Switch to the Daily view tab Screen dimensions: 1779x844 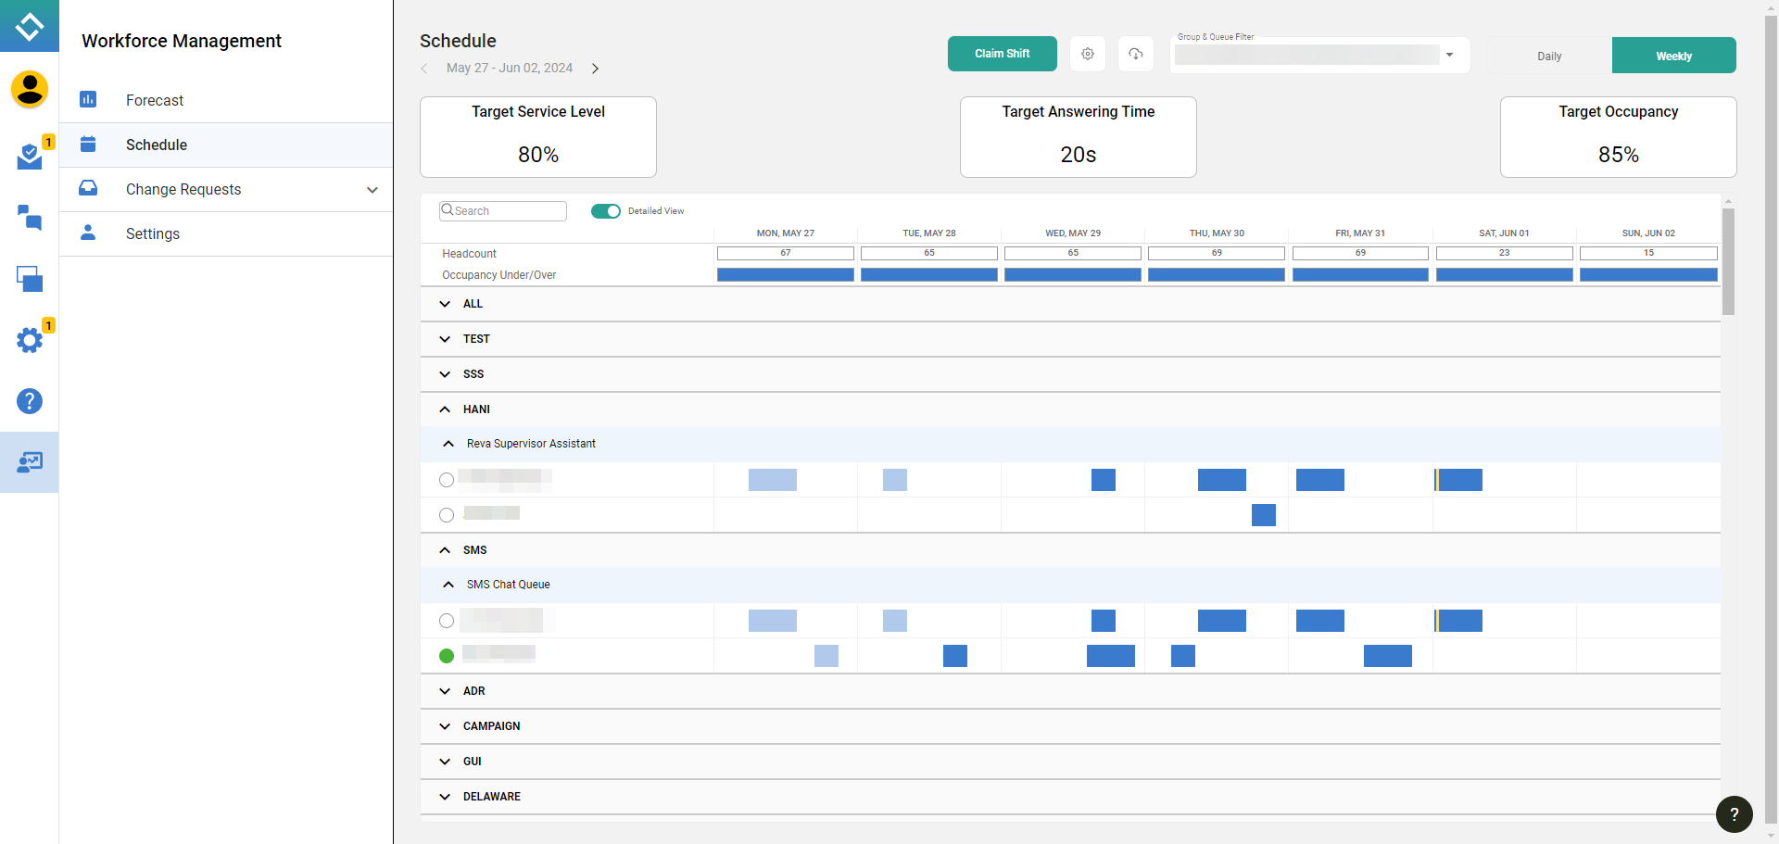[1549, 56]
